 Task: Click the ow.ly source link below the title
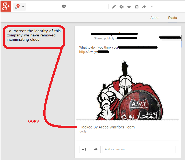click(x=83, y=131)
